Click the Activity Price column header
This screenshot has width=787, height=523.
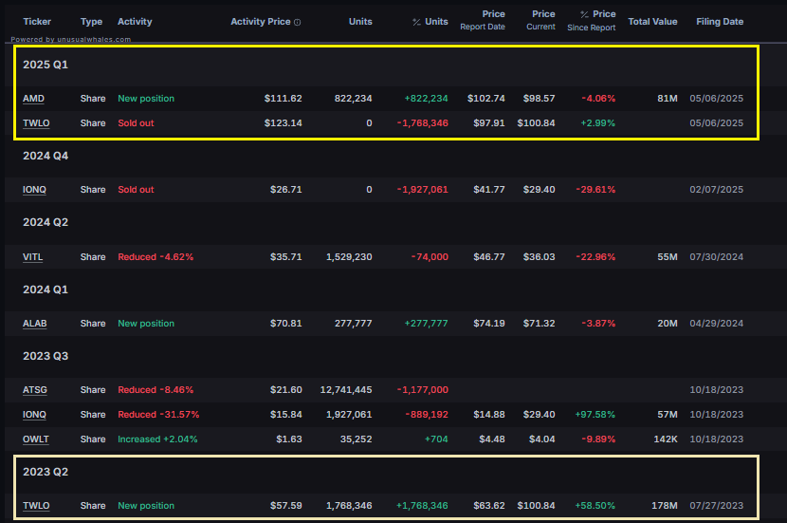click(x=261, y=22)
